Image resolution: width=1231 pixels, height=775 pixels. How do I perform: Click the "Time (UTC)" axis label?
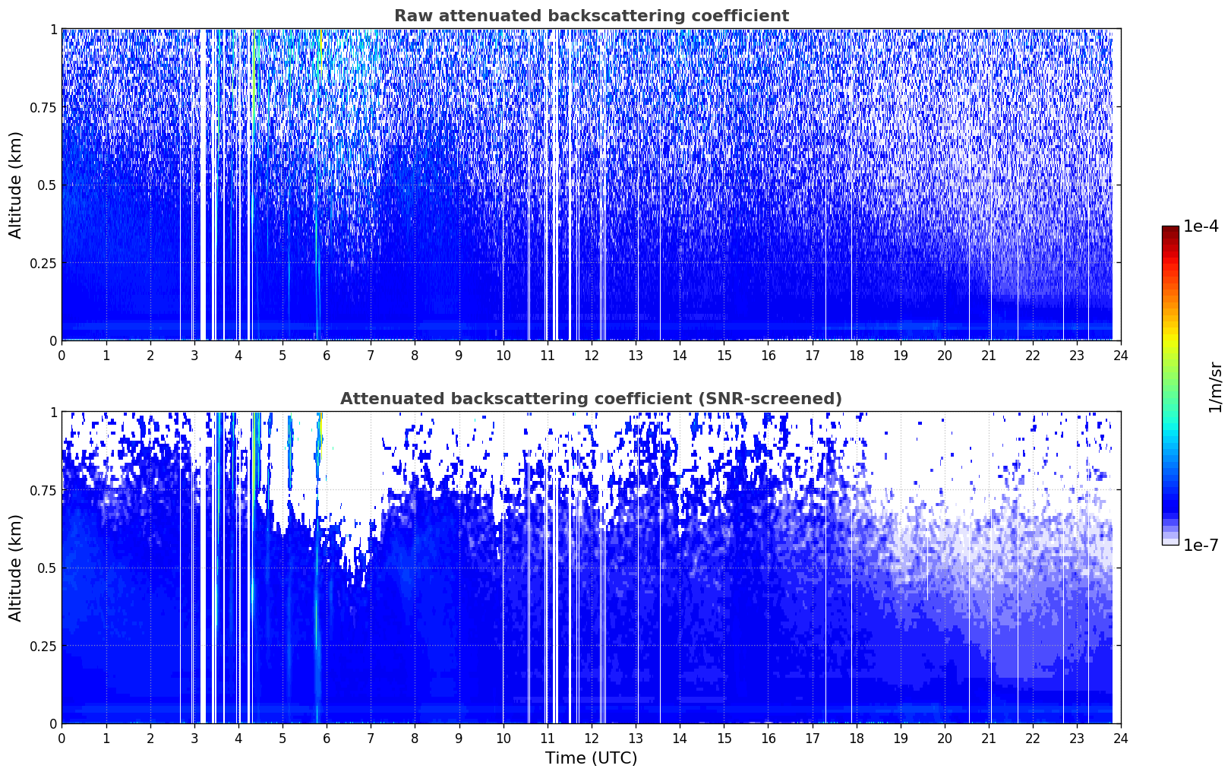pyautogui.click(x=591, y=758)
